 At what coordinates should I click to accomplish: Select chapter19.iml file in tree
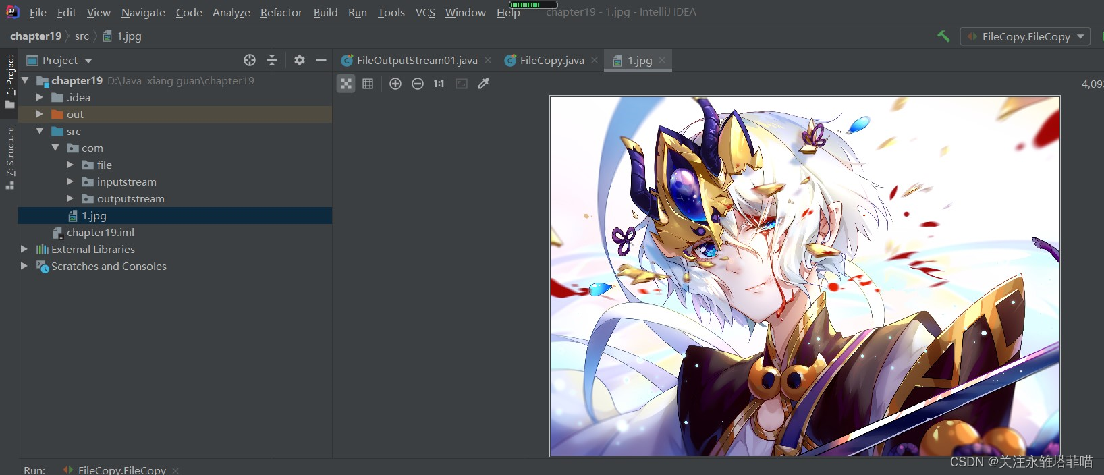[175, 232]
